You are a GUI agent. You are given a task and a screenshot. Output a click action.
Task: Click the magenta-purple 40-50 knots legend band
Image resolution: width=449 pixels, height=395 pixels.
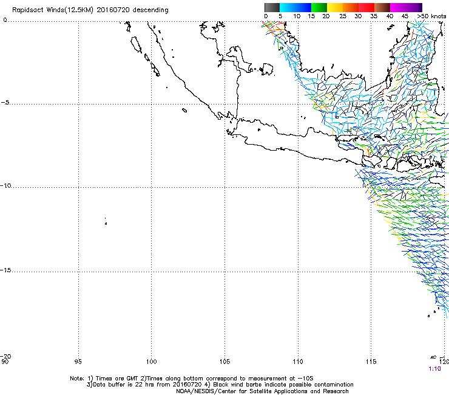tap(406, 7)
